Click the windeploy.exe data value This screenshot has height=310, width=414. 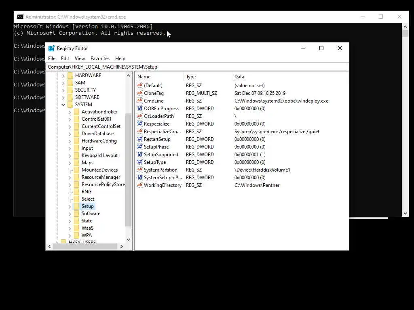click(281, 101)
